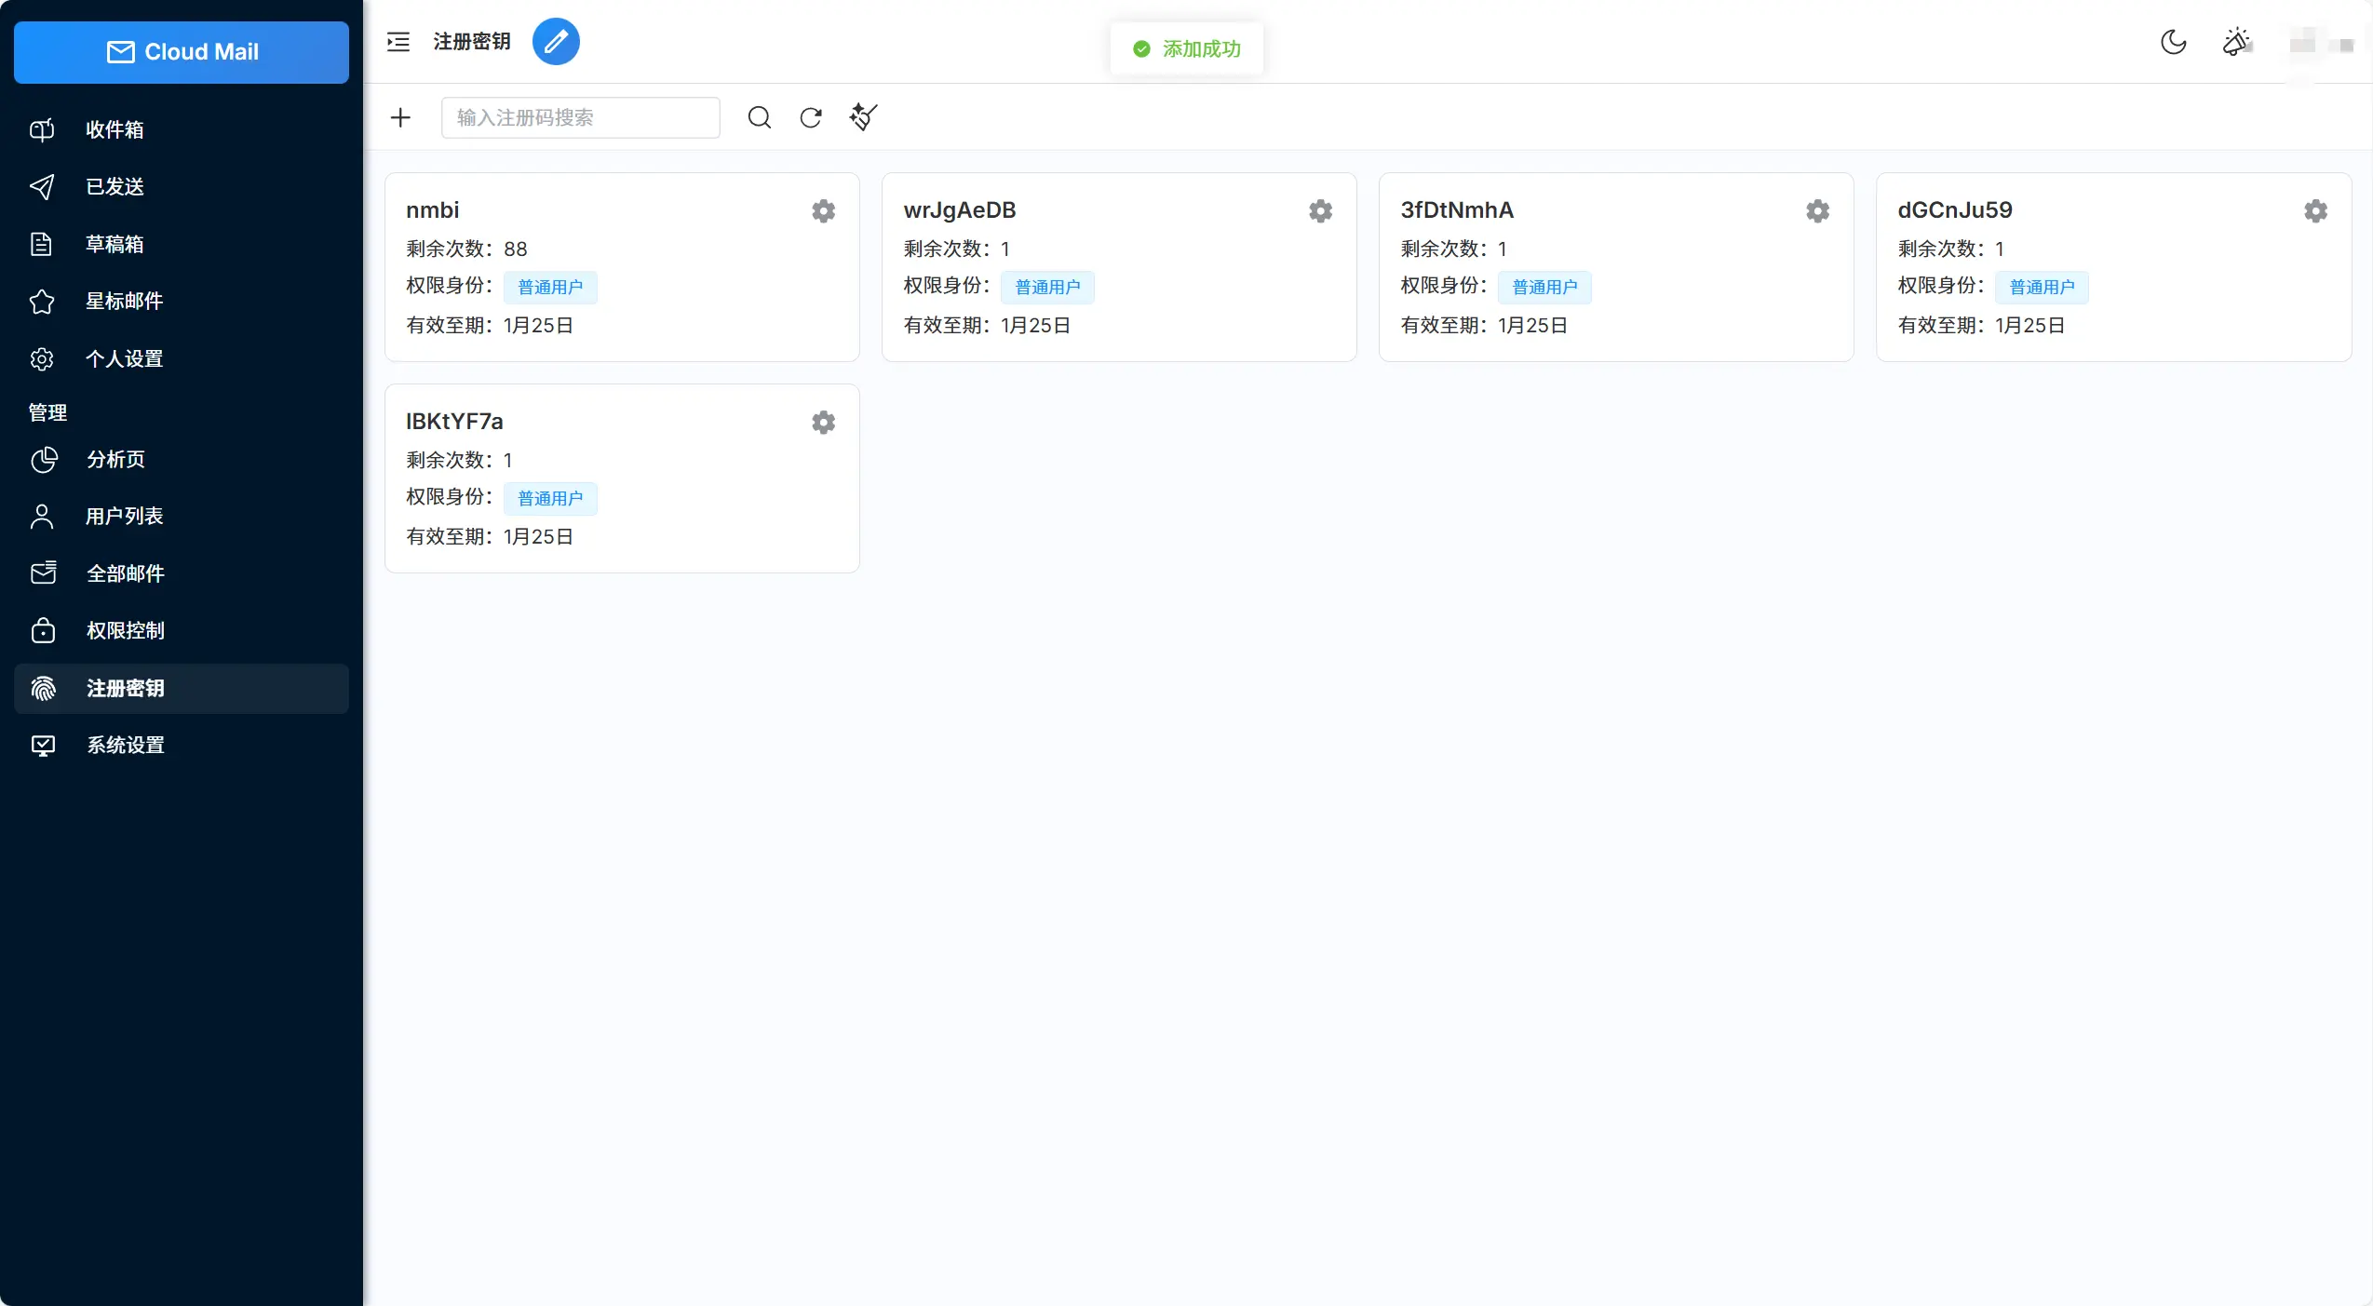The height and width of the screenshot is (1306, 2373).
Task: Open the 分析页 analytics page
Action: tap(182, 459)
